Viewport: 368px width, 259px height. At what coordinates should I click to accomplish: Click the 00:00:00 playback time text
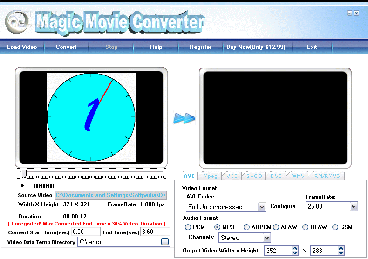coord(44,186)
